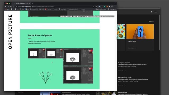Open the Other Bookmarks folder
Screen dimensions: 169x95
pos(101,9)
